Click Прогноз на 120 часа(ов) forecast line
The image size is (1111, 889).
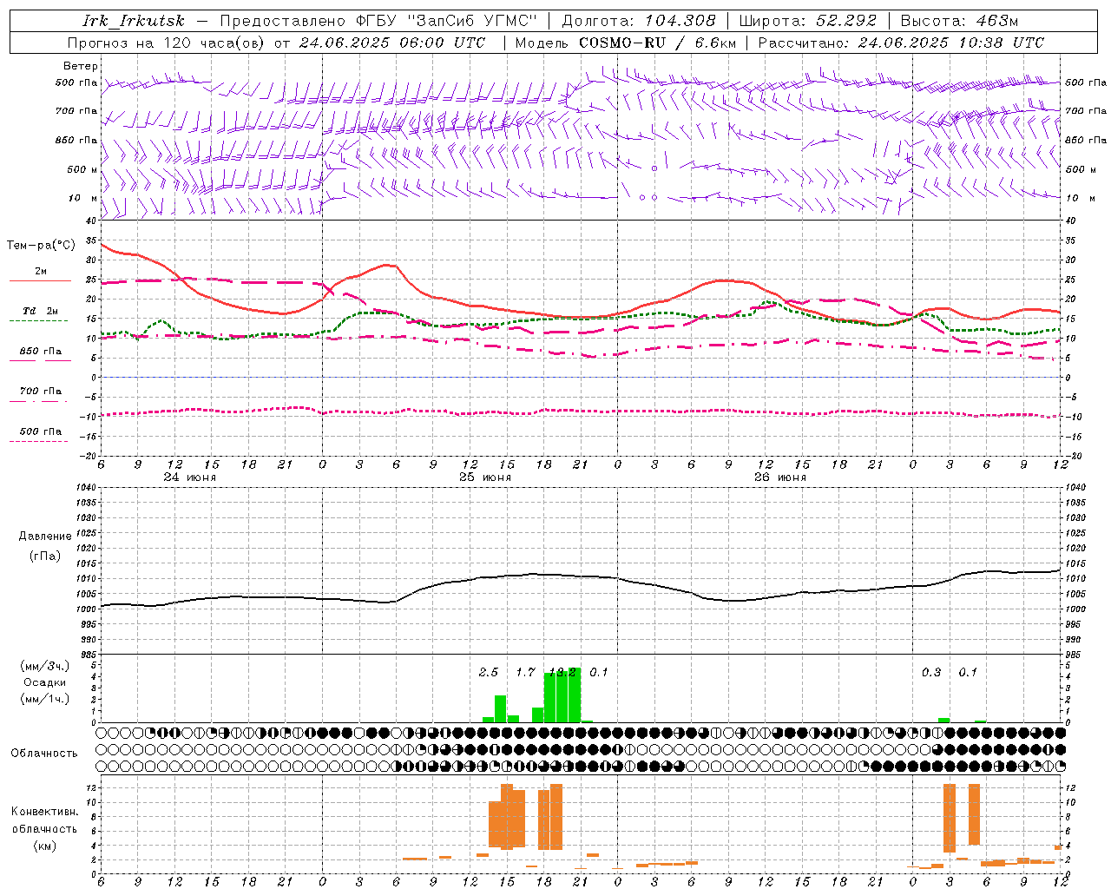point(276,43)
